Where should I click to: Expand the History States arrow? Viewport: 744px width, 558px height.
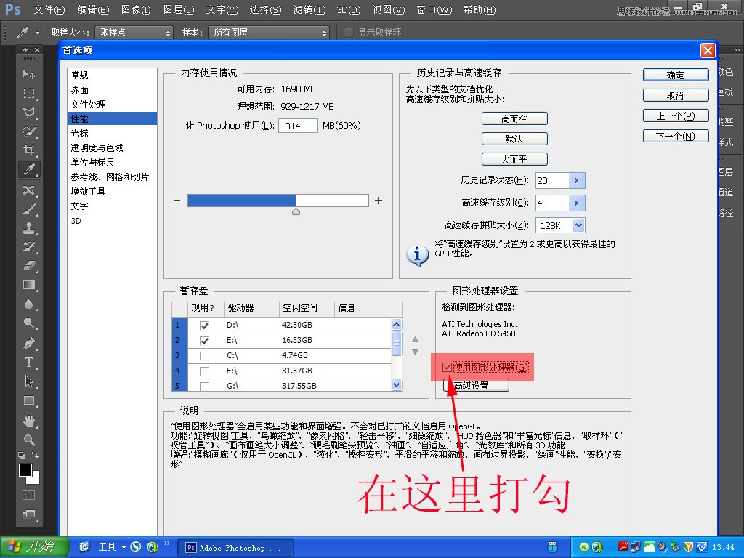coord(577,180)
